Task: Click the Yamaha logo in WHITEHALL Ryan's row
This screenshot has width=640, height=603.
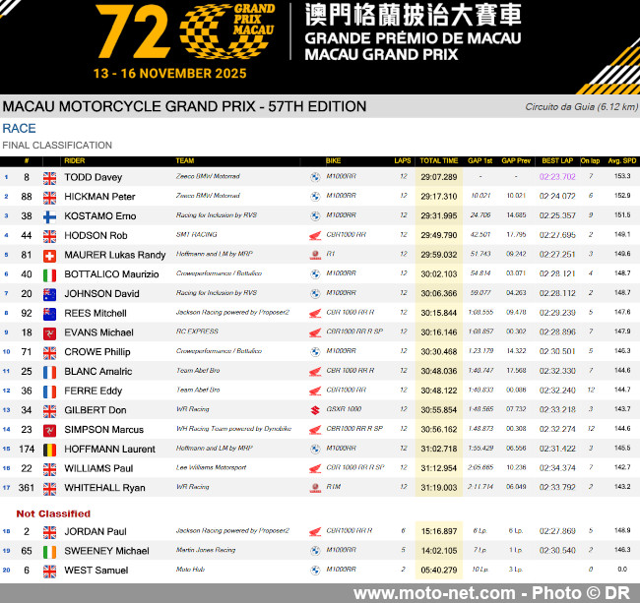Action: (315, 488)
